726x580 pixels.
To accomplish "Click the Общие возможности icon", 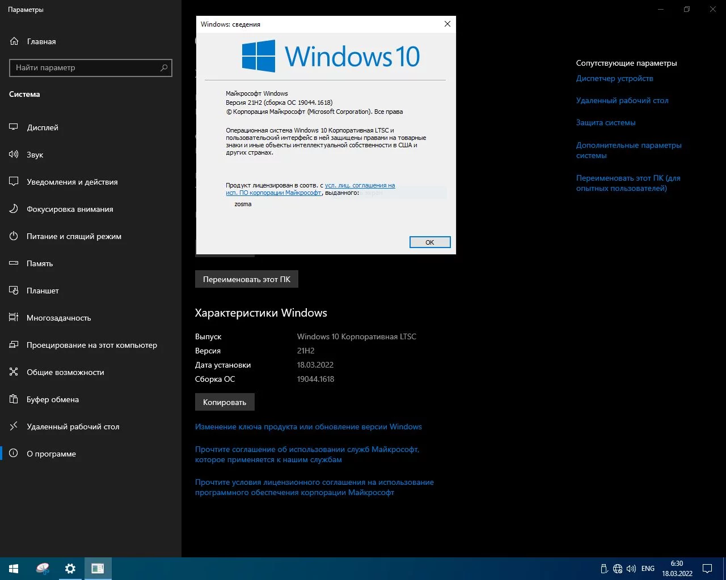I will [x=14, y=372].
